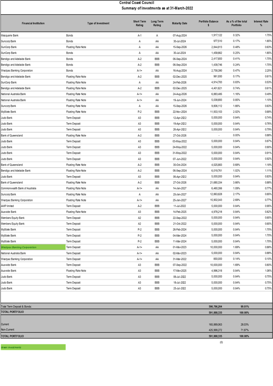The height and width of the screenshot is (386, 273).
Task: Select the balance value '2,417,800'
Action: [217, 59]
